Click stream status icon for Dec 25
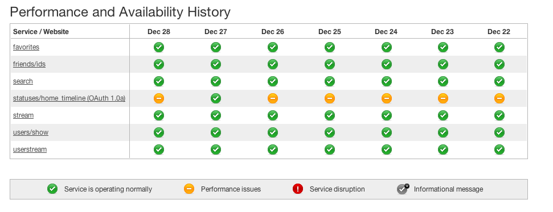553x212 pixels. coord(330,115)
